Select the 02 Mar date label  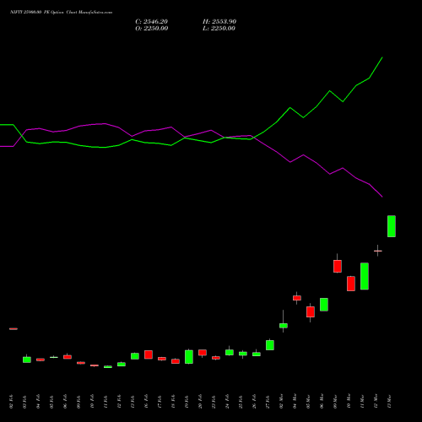[281, 402]
